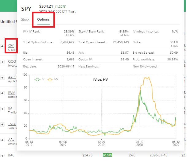This screenshot has width=190, height=161.
Task: Expand the AAL row plus icon
Action: pos(2,140)
